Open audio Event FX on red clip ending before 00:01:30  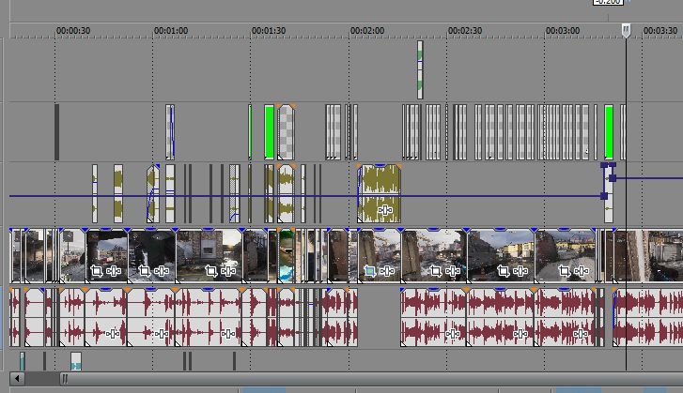(x=228, y=334)
